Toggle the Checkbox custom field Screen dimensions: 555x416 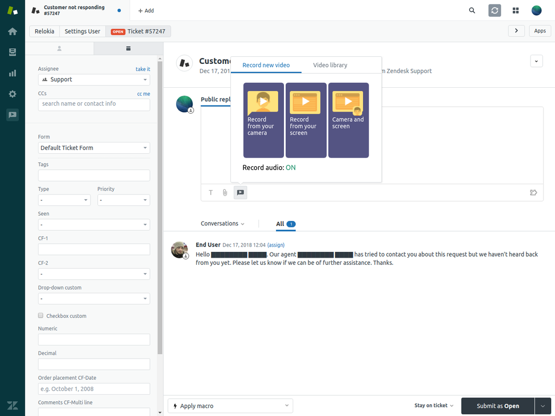pos(41,316)
